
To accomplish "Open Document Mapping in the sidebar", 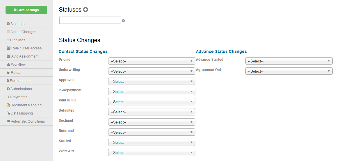I will coord(26,105).
